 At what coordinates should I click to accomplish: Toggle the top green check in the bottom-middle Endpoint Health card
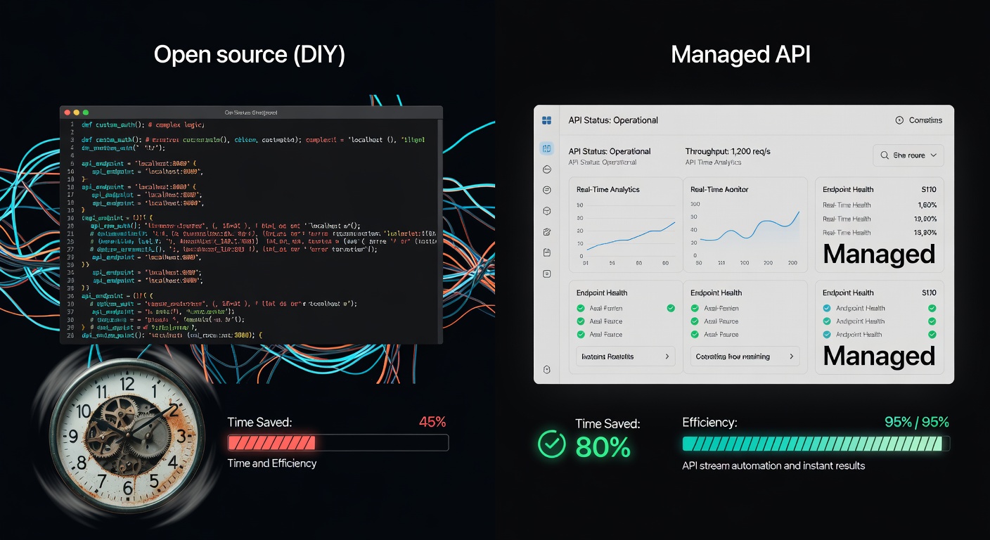click(695, 308)
